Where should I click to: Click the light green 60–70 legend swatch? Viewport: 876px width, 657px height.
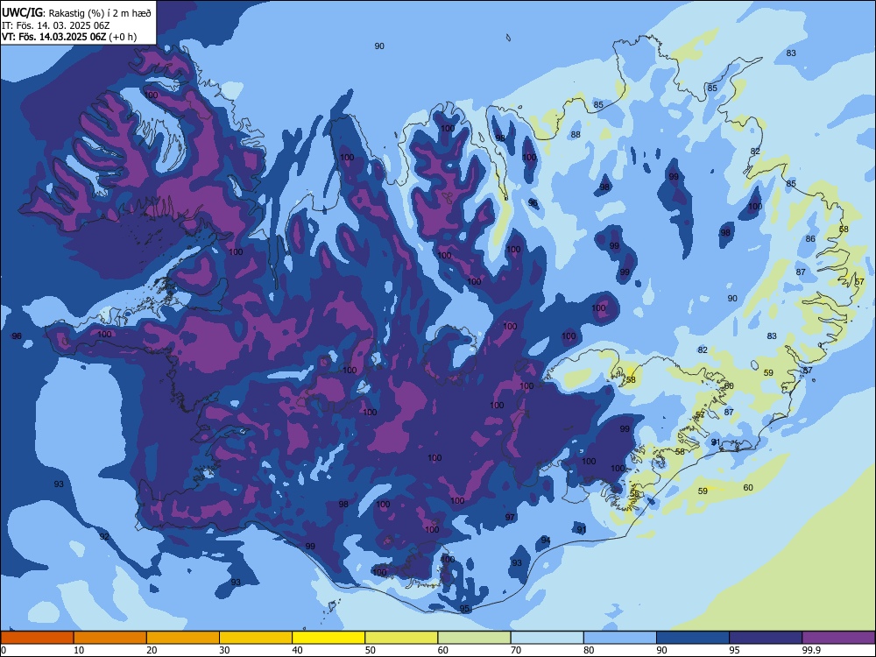point(474,638)
